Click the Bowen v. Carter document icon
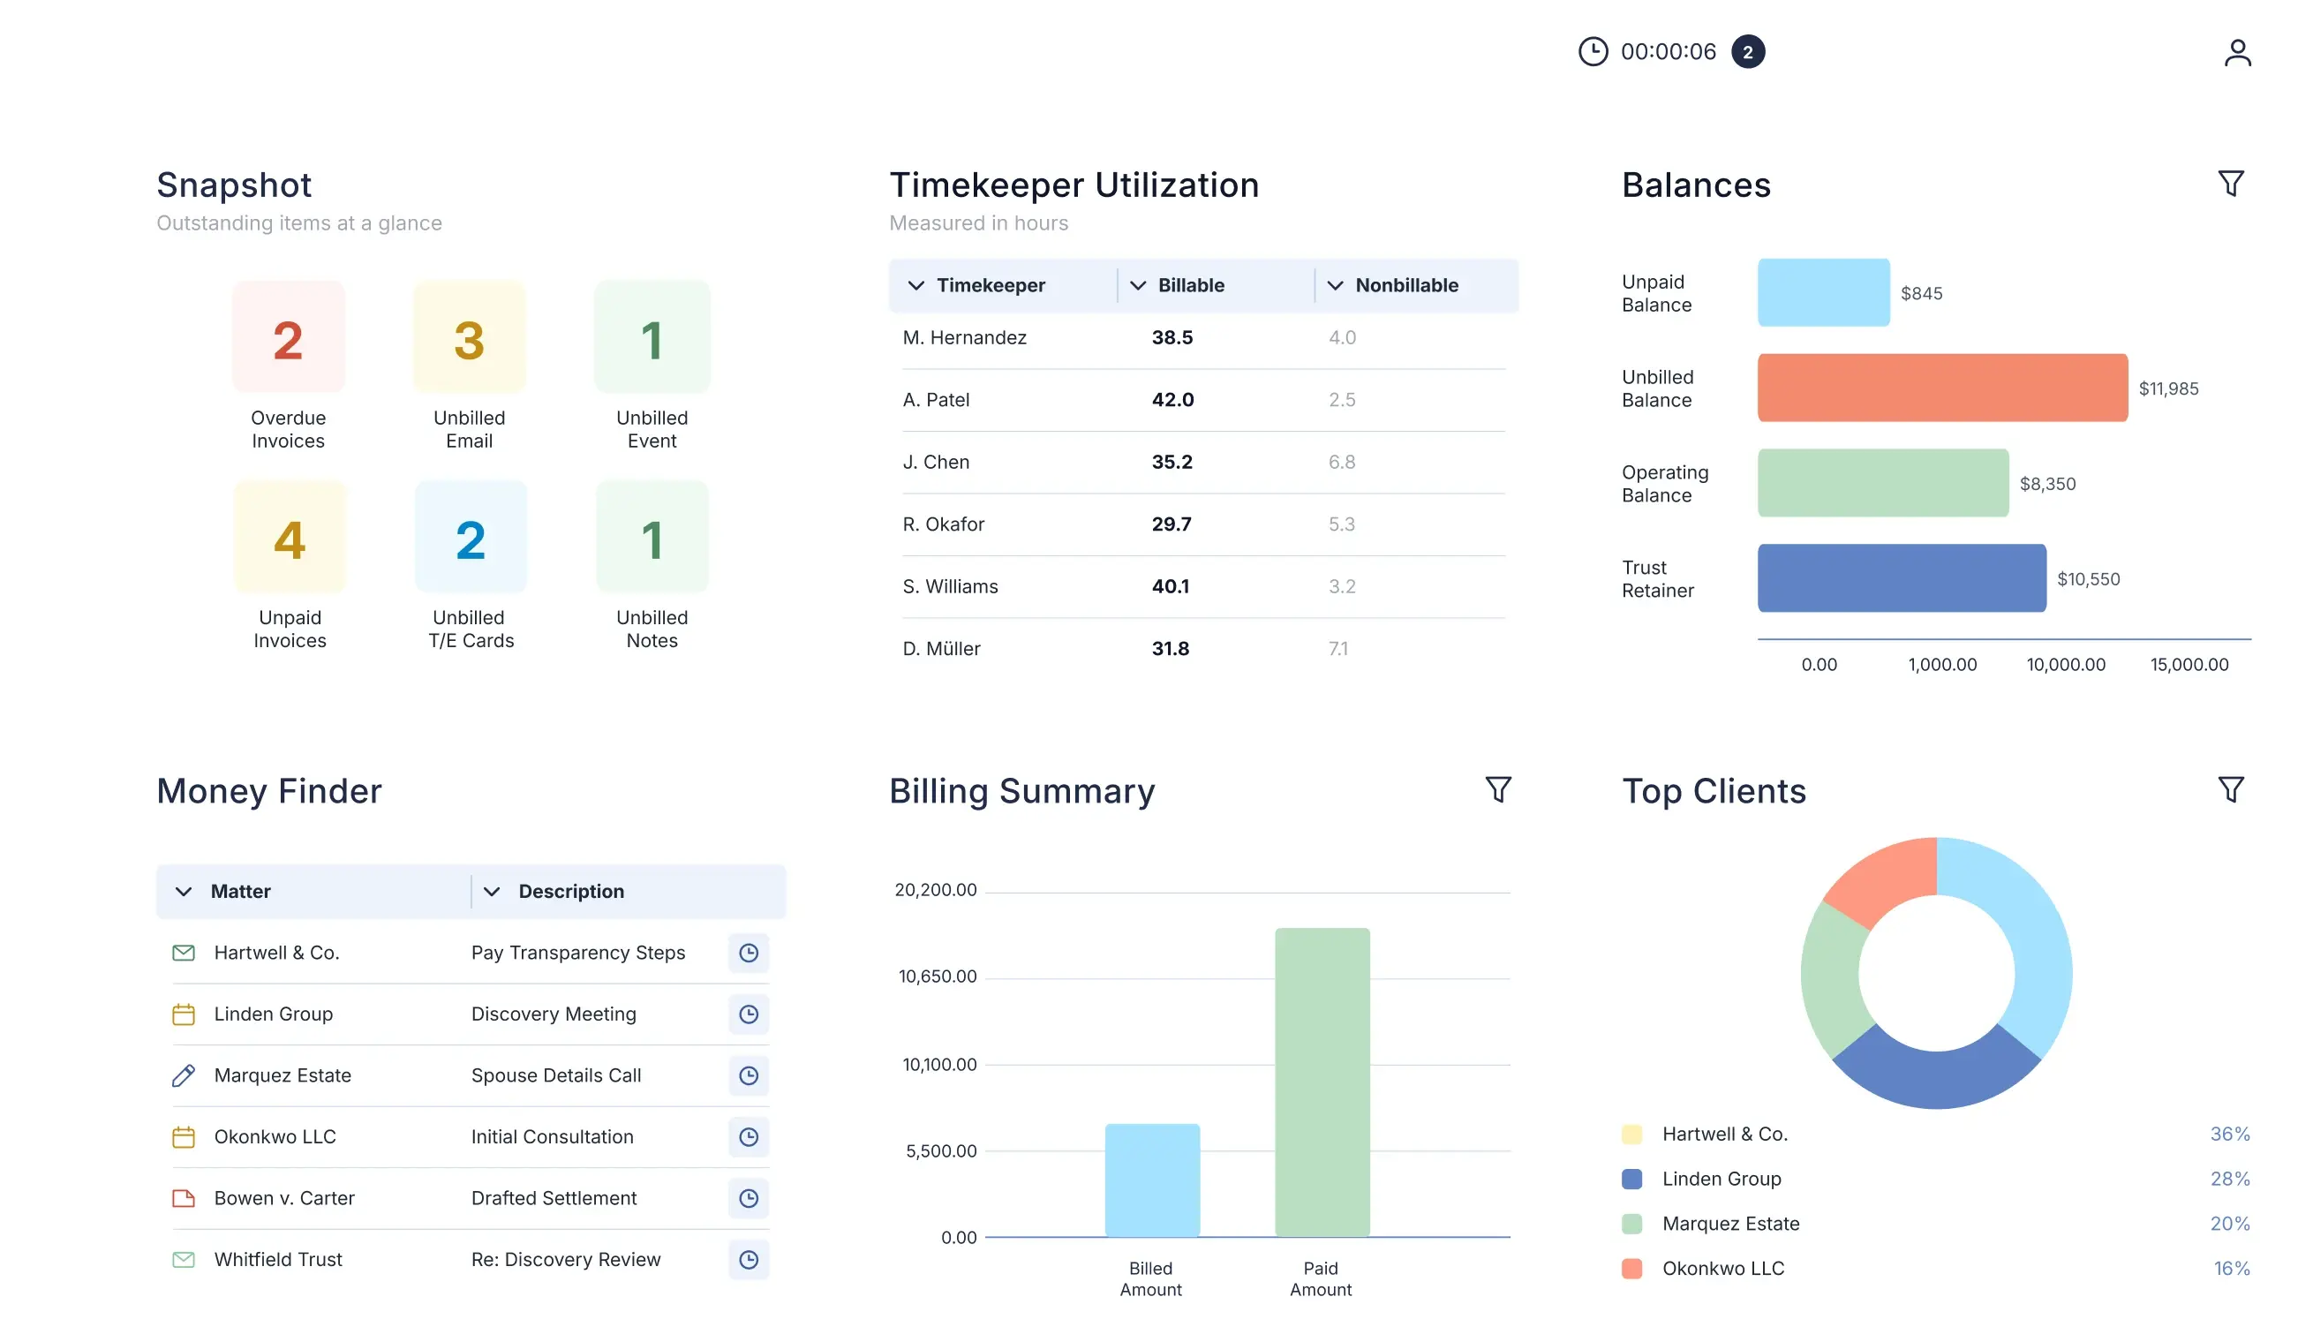2313x1342 pixels. pyautogui.click(x=184, y=1198)
